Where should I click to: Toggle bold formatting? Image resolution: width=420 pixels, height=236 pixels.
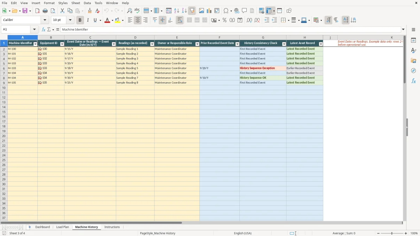80,20
